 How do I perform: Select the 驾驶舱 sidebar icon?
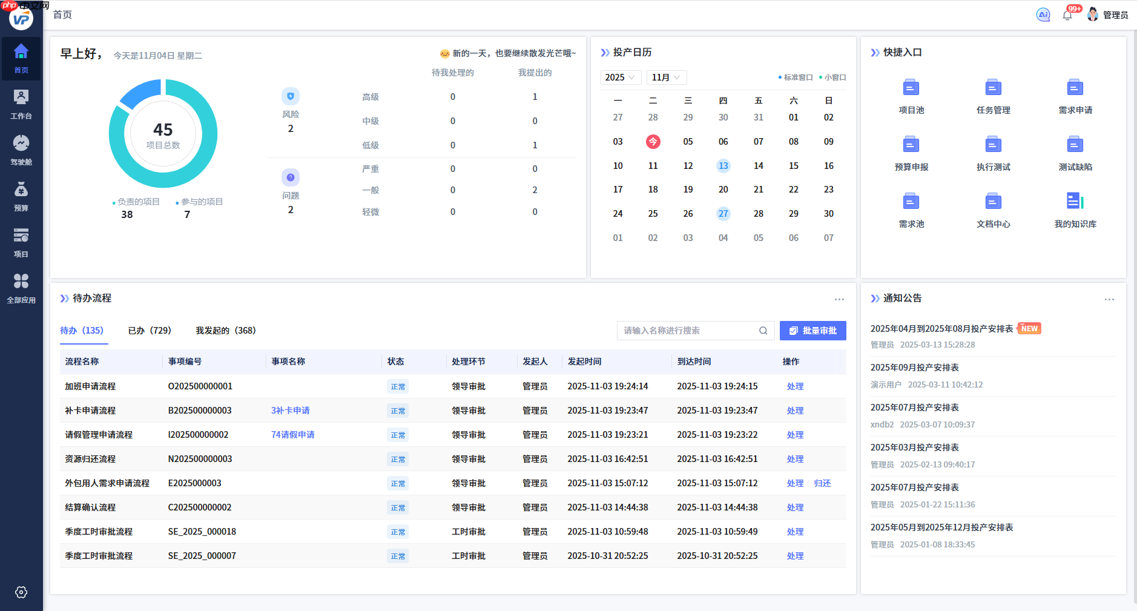point(21,150)
